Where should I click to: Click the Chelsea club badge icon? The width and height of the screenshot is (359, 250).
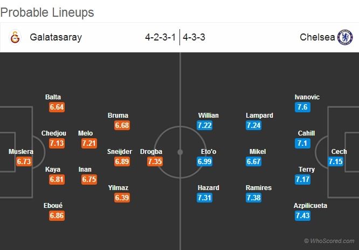click(345, 38)
